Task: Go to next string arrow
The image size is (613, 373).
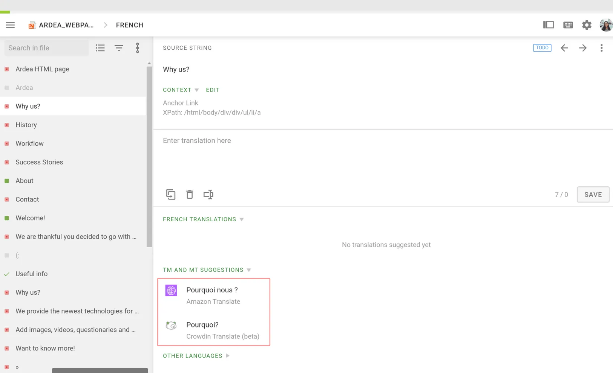Action: click(583, 48)
